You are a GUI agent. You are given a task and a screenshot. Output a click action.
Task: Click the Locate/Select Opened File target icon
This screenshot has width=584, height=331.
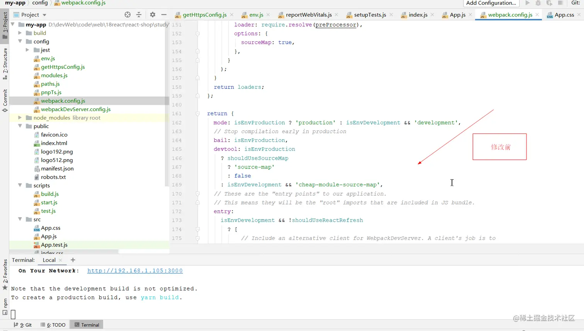127,15
